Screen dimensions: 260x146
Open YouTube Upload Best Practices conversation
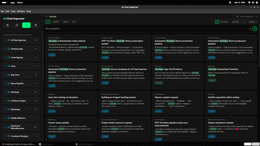coord(231,76)
